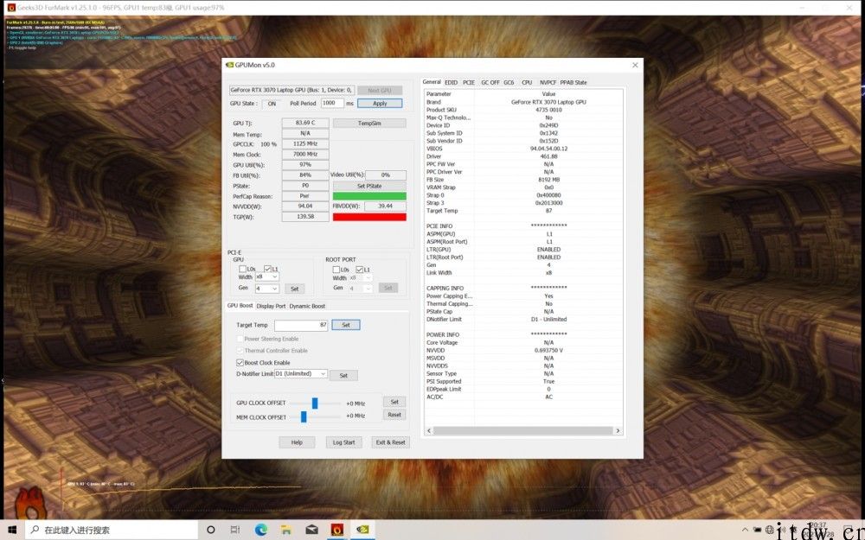Switch to the GPU Boost tab

[x=240, y=305]
